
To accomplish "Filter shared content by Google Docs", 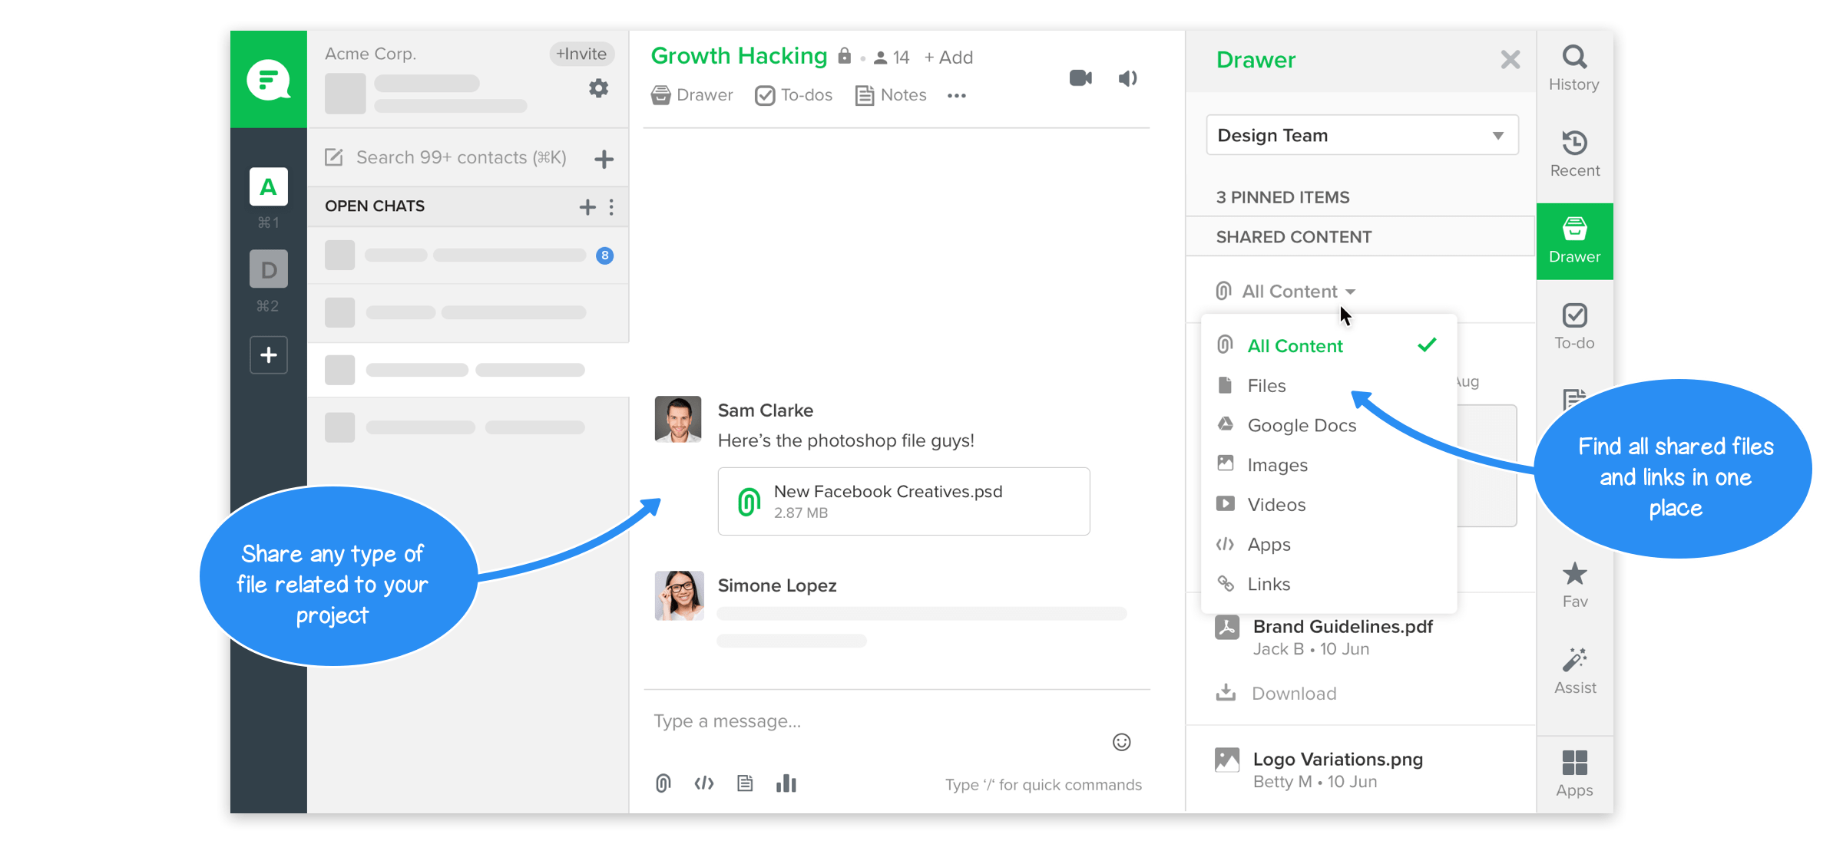I will pyautogui.click(x=1328, y=425).
